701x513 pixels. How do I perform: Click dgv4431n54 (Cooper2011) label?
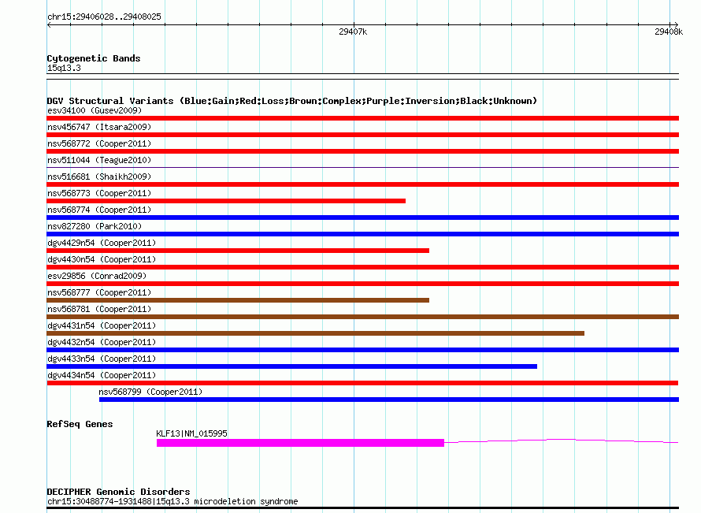[102, 325]
